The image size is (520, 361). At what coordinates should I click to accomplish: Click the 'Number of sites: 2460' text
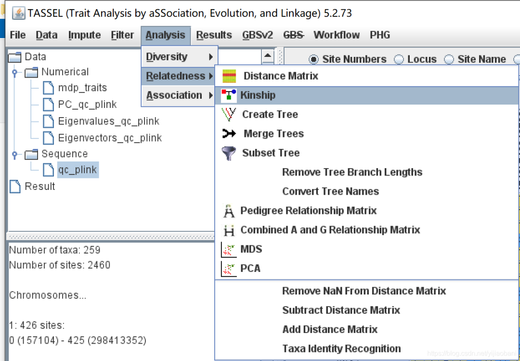[x=59, y=266]
